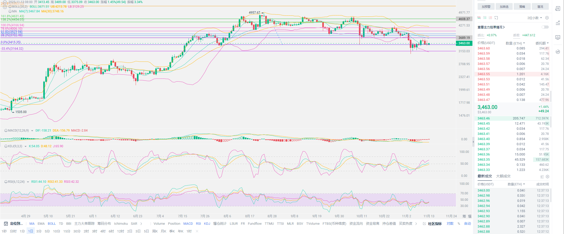The width and height of the screenshot is (564, 234).
Task: Click the 策略 button
Action: tap(522, 7)
